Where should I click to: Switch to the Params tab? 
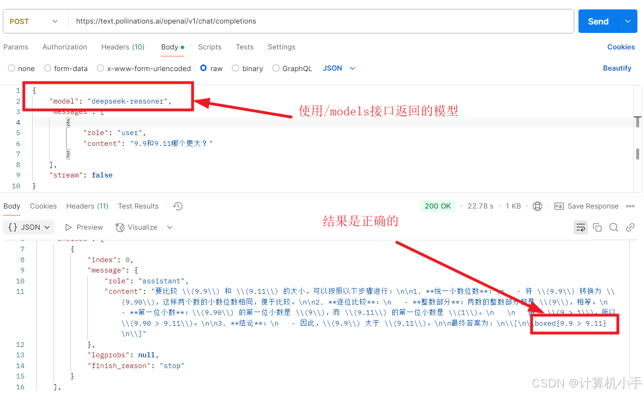pos(16,47)
